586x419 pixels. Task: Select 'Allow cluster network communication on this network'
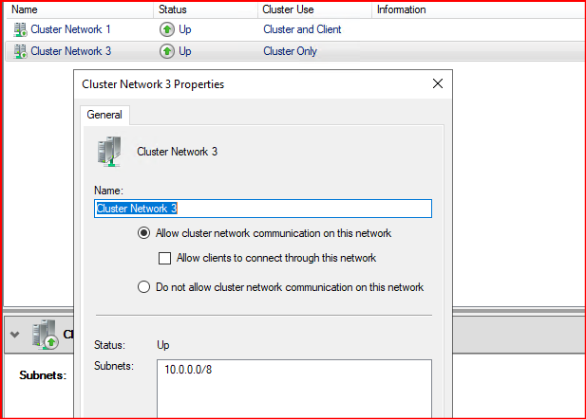click(143, 233)
